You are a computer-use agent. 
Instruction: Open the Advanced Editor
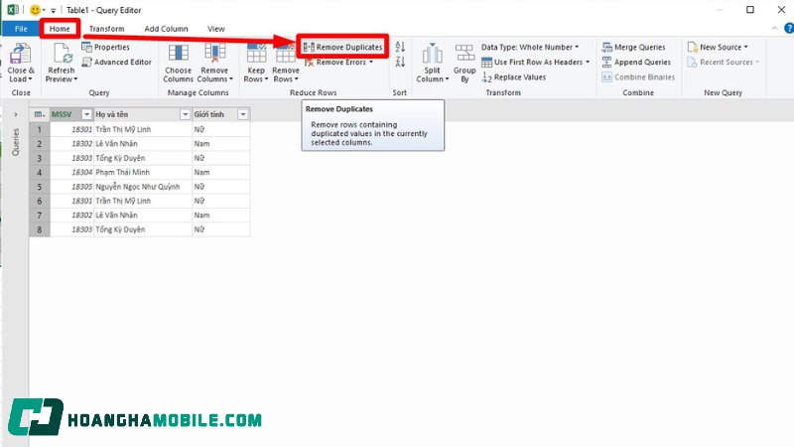pos(116,62)
